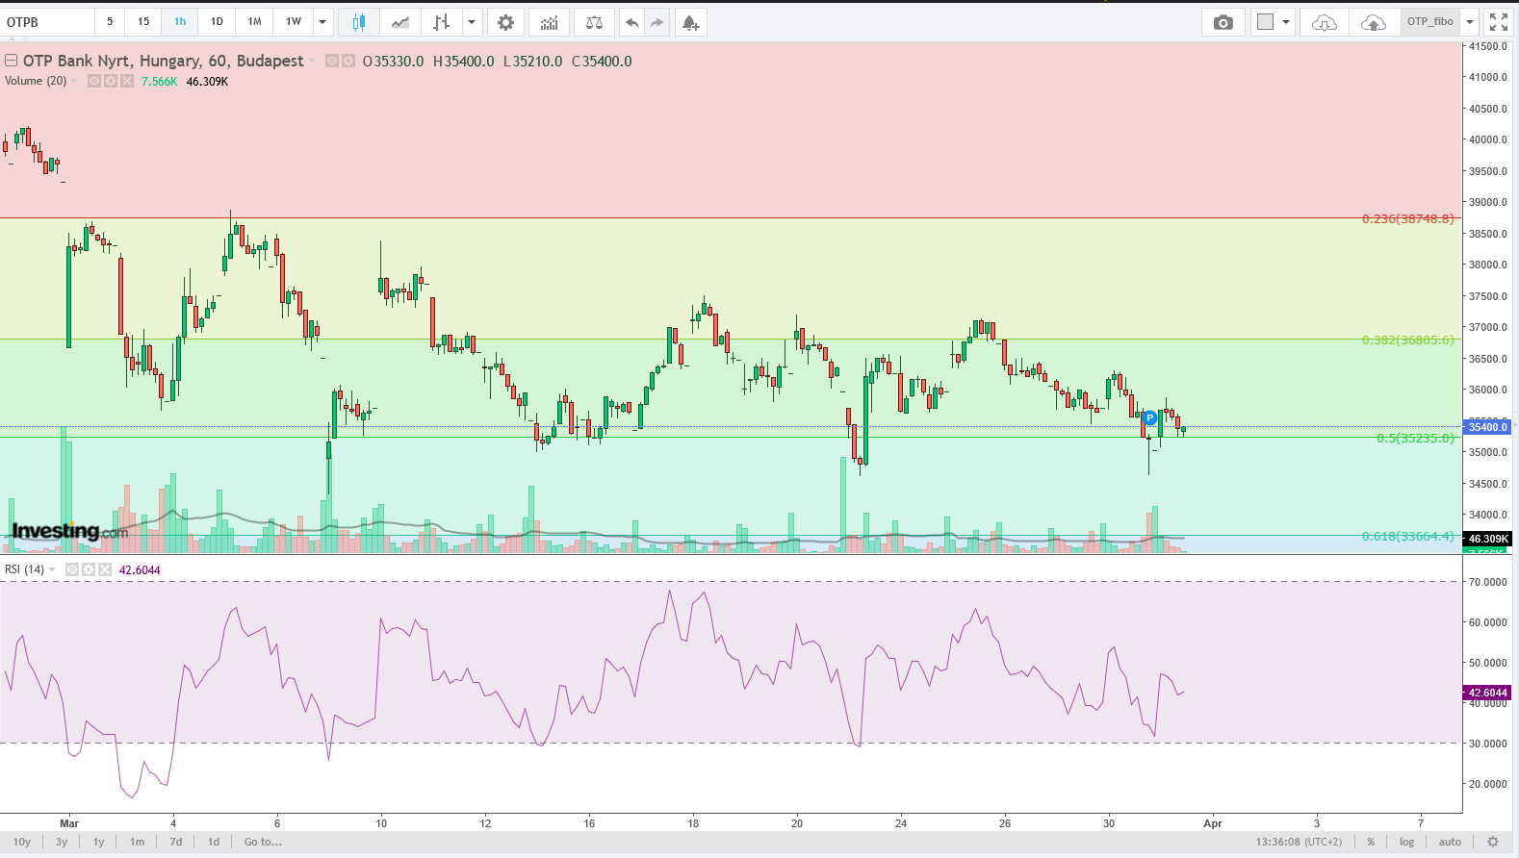Click the compare symbols scales icon

[594, 22]
